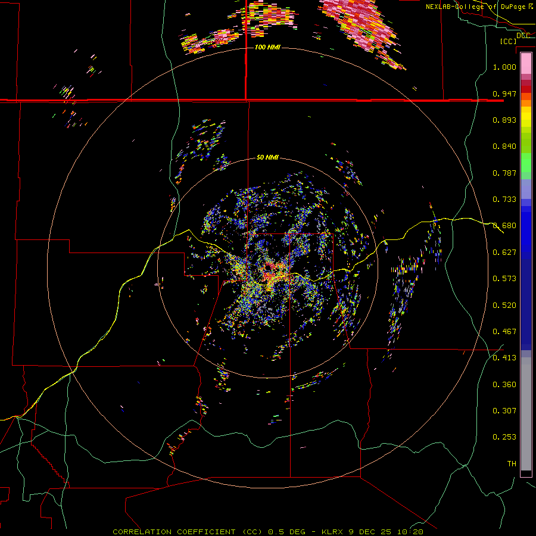This screenshot has width=536, height=536.
Task: Click the [CC] legend title
Action: tap(508, 41)
